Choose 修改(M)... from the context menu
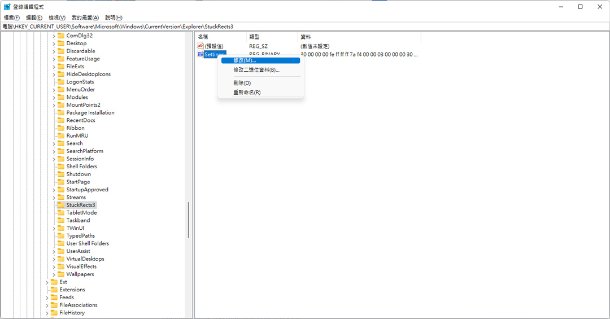 [260, 60]
